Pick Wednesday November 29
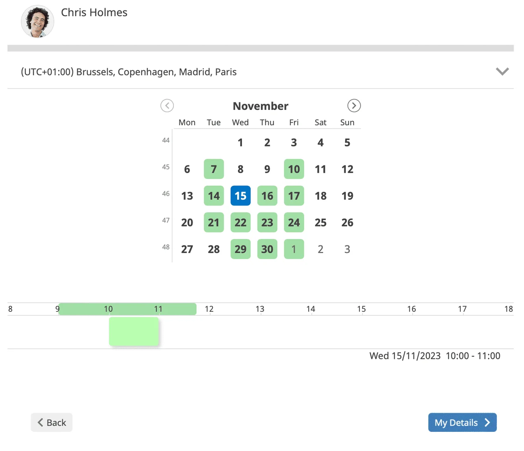 click(241, 249)
